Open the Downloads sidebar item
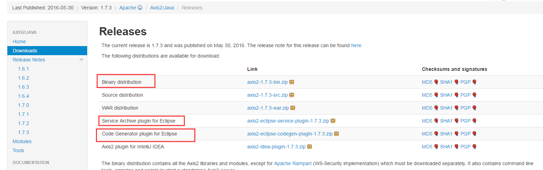The image size is (543, 170). point(47,51)
